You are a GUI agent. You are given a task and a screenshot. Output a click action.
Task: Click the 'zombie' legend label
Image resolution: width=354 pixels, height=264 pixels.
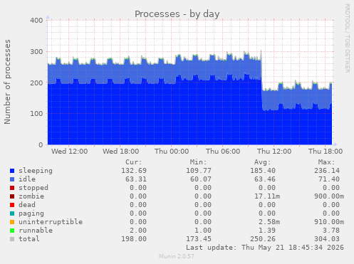pos(31,196)
